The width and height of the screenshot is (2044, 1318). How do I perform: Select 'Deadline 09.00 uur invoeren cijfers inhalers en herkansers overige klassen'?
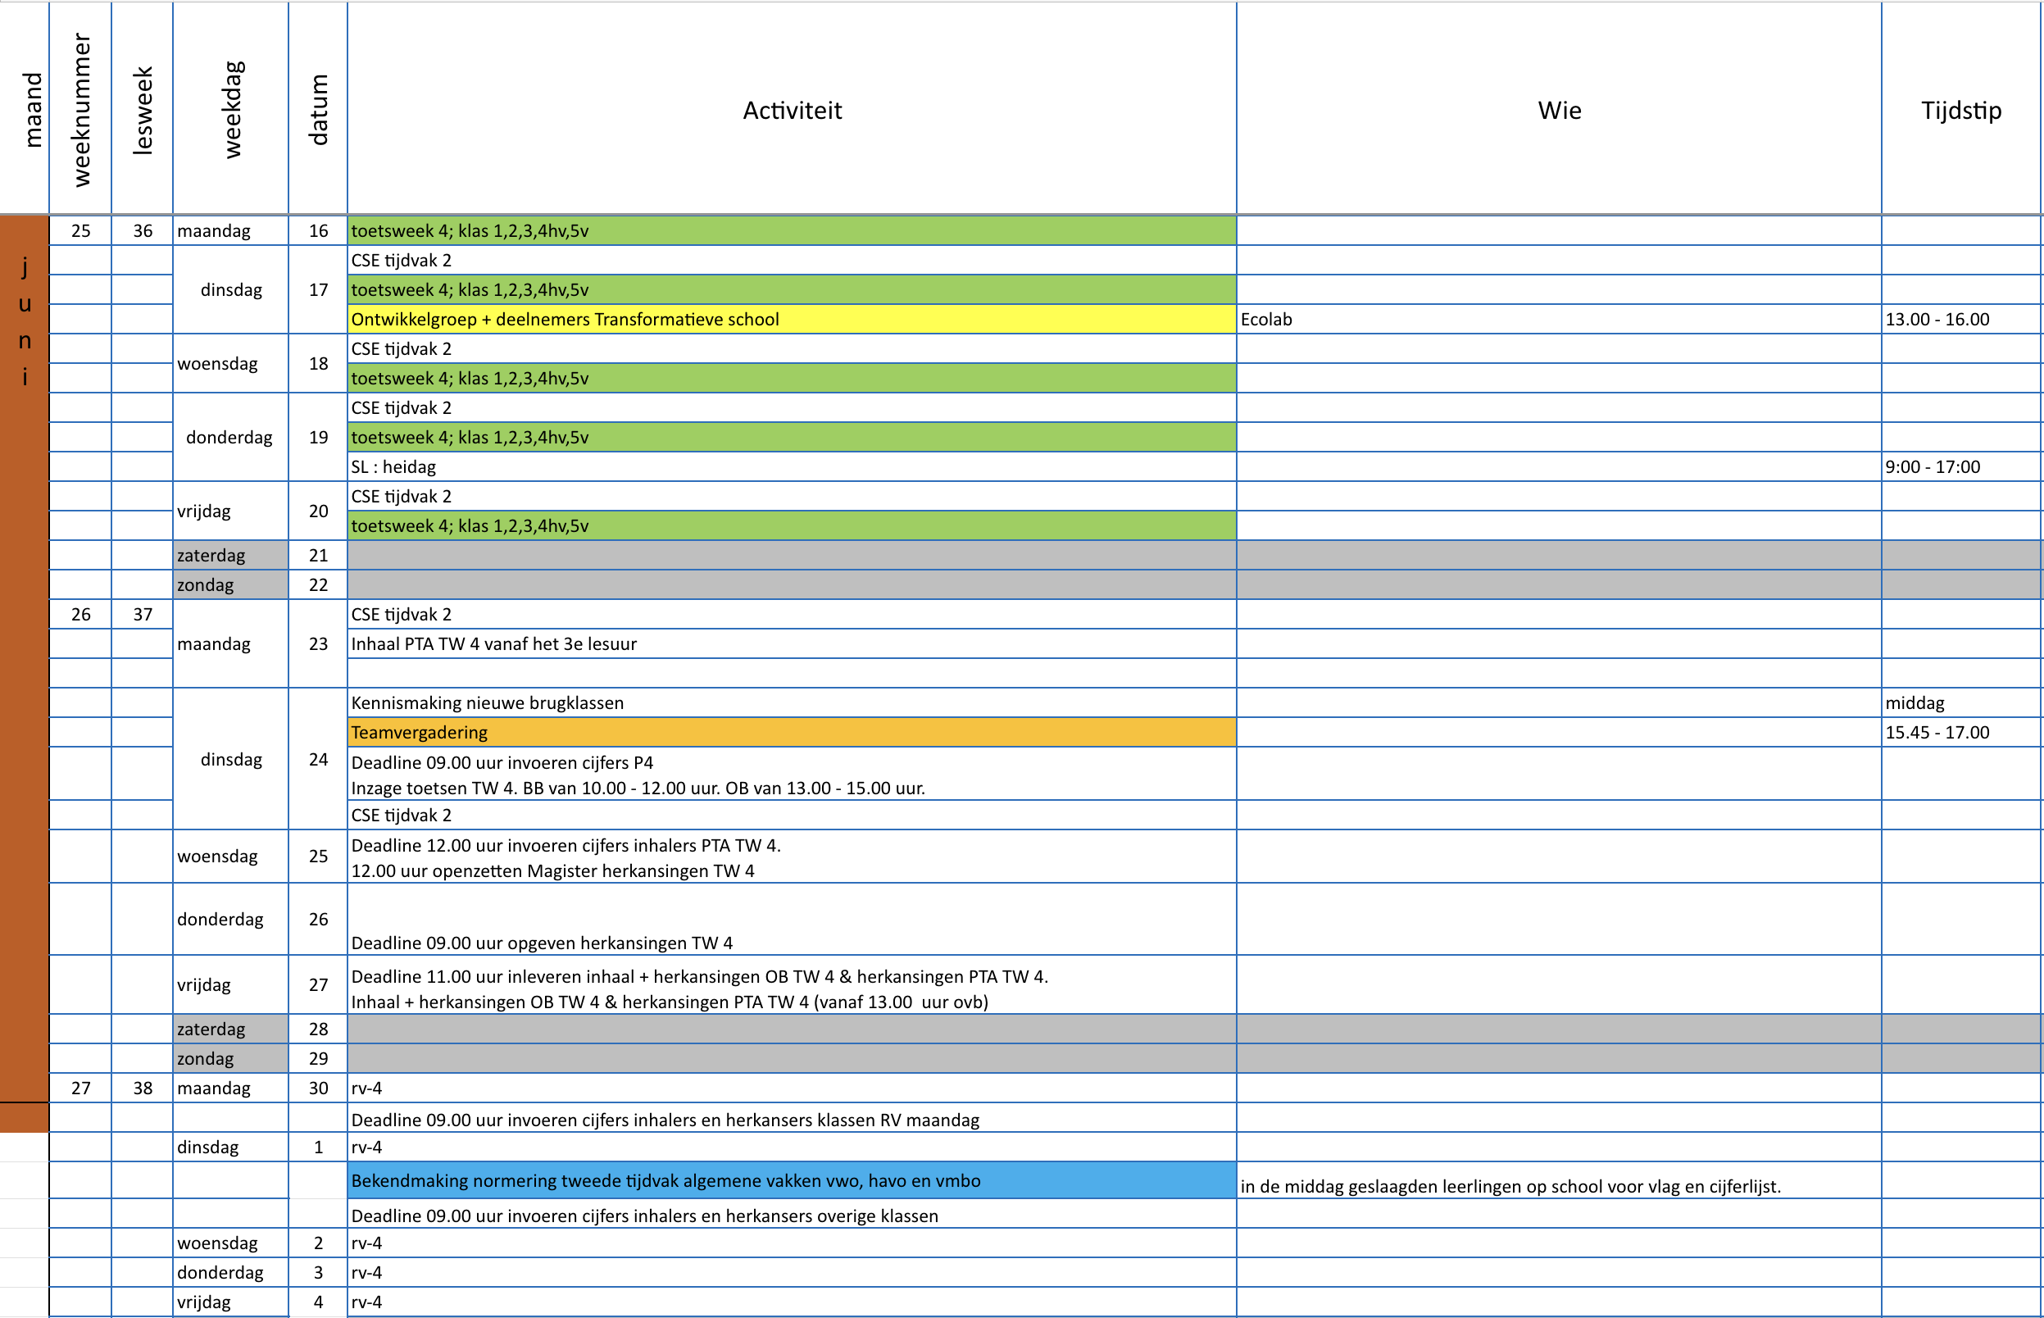pos(792,1214)
